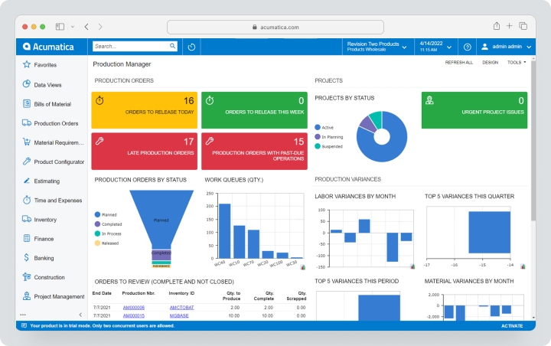Click the REFRESH ALL button
The width and height of the screenshot is (551, 346).
(458, 62)
